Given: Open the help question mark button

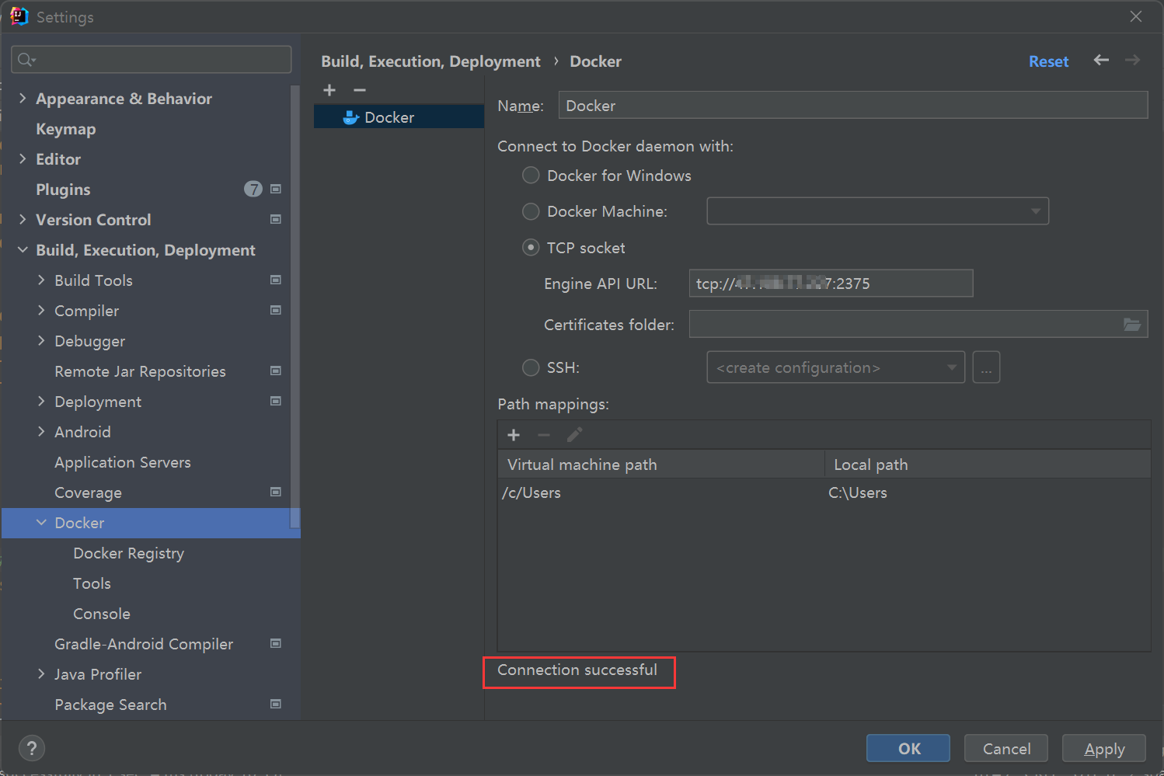Looking at the screenshot, I should point(31,748).
